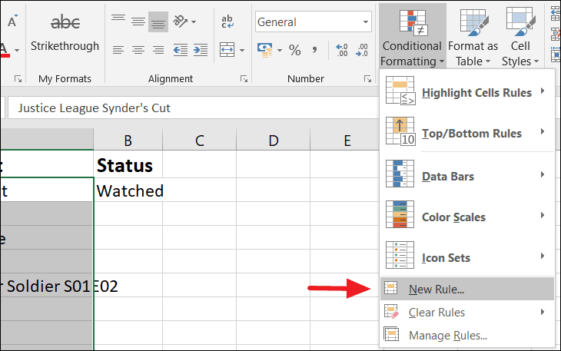Select Manage Rules... option
The image size is (561, 351).
[467, 335]
